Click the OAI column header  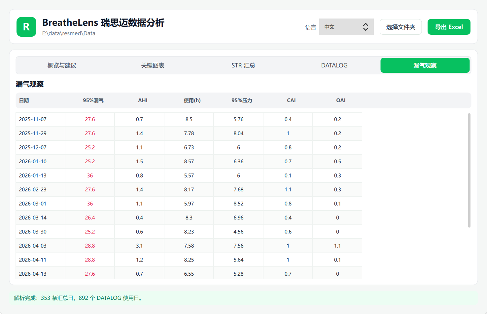pyautogui.click(x=341, y=100)
